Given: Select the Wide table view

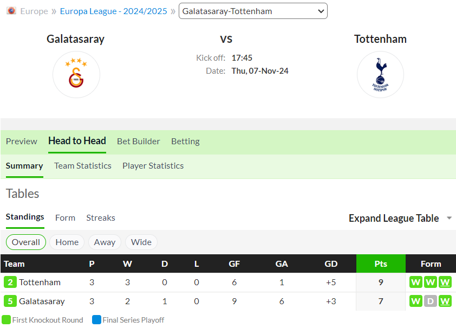Looking at the screenshot, I should [141, 242].
